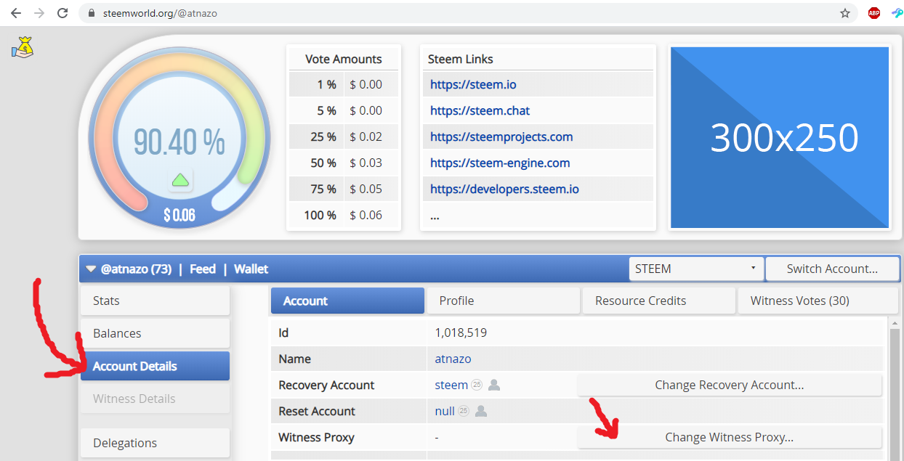The height and width of the screenshot is (461, 904).
Task: Select Delegations in the sidebar
Action: coord(155,443)
